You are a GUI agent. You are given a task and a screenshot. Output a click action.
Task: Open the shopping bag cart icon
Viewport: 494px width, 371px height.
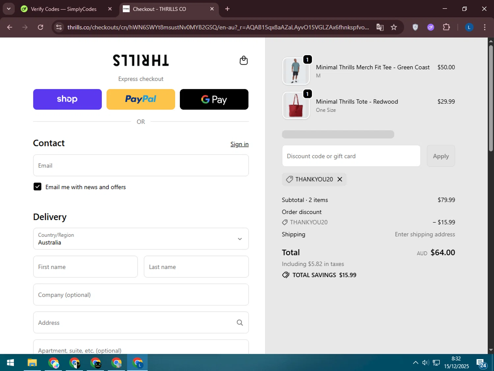(243, 60)
